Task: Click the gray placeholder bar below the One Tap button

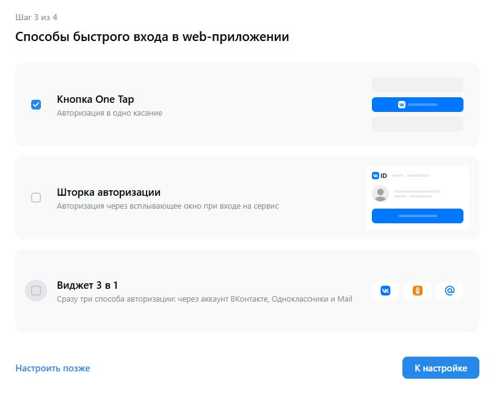Action: [x=418, y=124]
